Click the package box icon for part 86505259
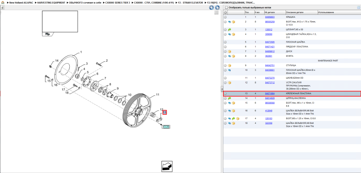 click(233, 22)
